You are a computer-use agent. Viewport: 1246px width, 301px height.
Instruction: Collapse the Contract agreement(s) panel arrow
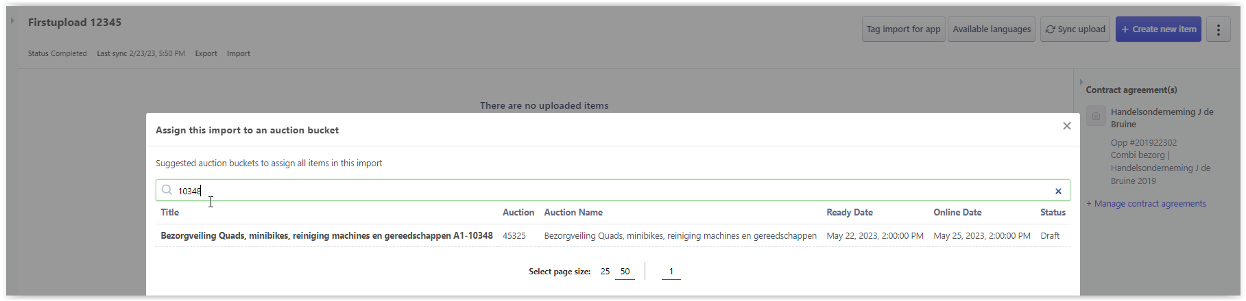(1081, 82)
